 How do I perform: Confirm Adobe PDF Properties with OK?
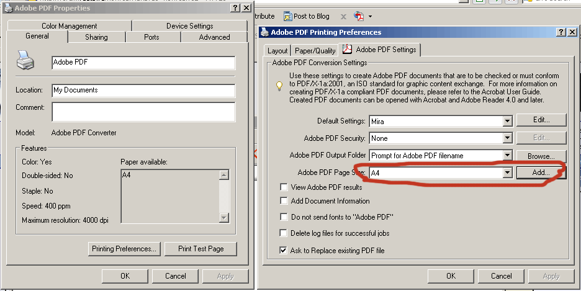125,276
